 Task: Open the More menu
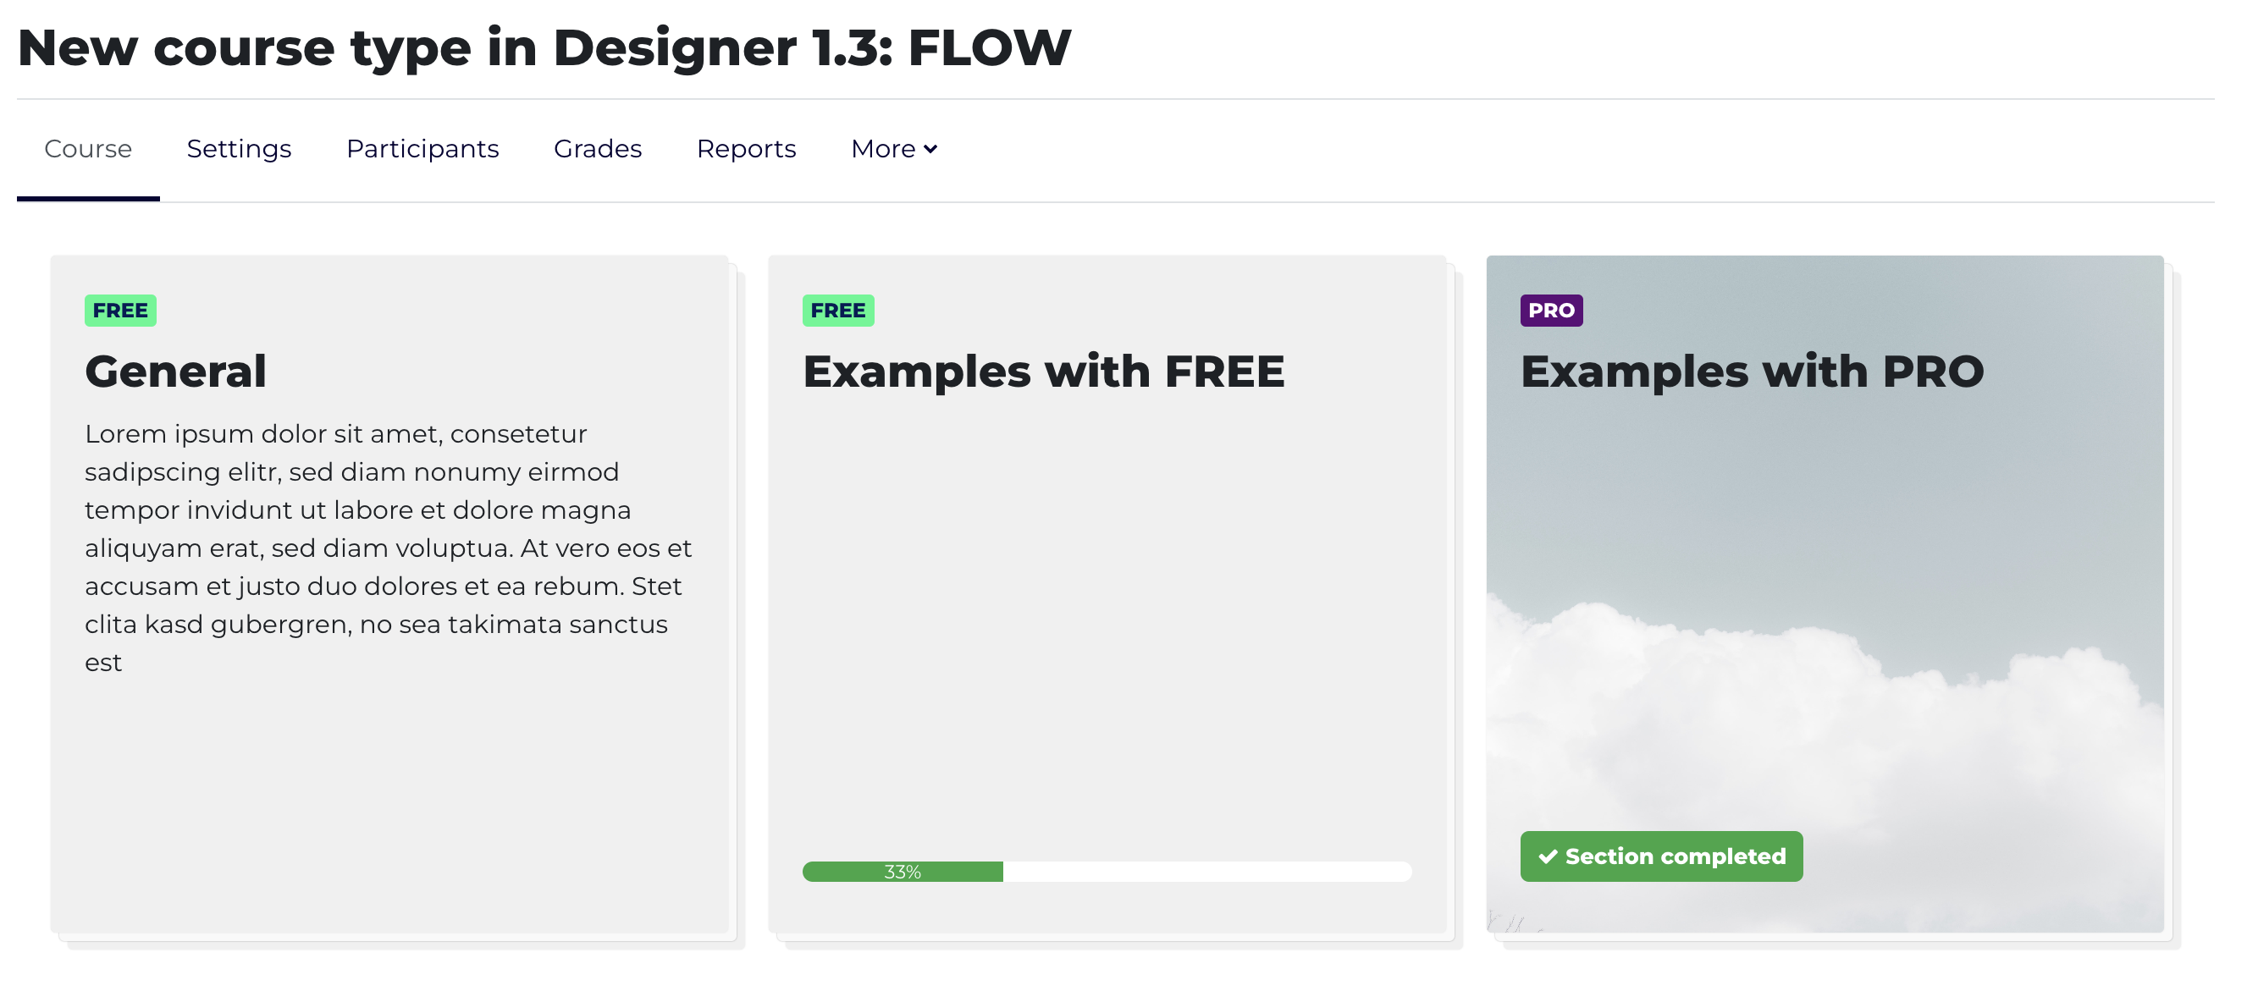point(894,149)
